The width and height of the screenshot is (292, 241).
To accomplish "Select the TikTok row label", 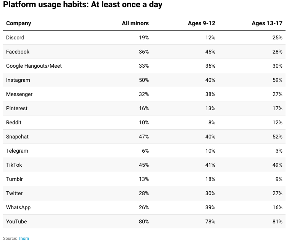I will pos(14,165).
